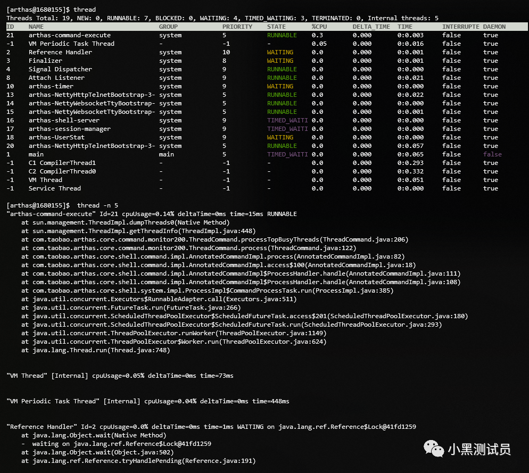Click the 0:0.332 time value
This screenshot has width=529, height=473.
click(x=410, y=171)
